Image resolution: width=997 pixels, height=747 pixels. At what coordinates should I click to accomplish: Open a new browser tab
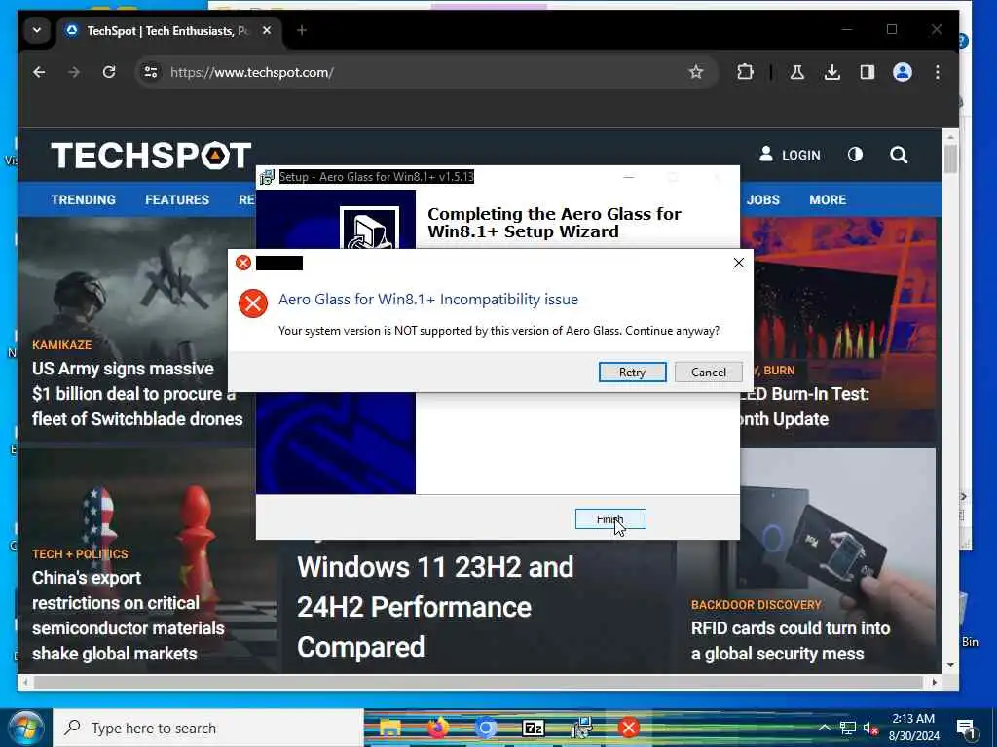coord(302,30)
